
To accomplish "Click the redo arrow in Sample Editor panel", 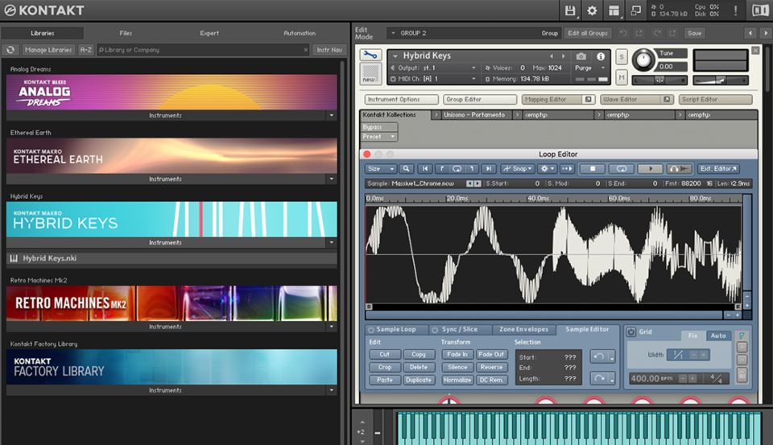I will (x=599, y=378).
